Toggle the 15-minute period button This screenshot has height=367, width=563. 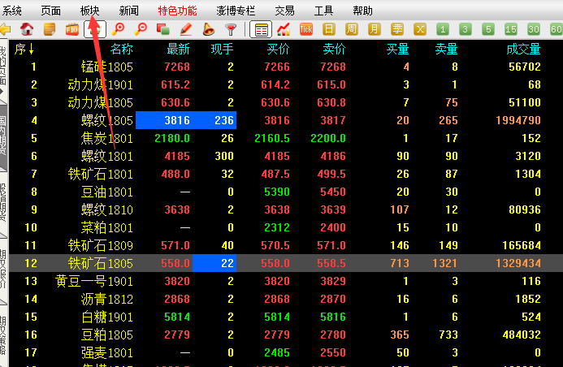pos(511,30)
